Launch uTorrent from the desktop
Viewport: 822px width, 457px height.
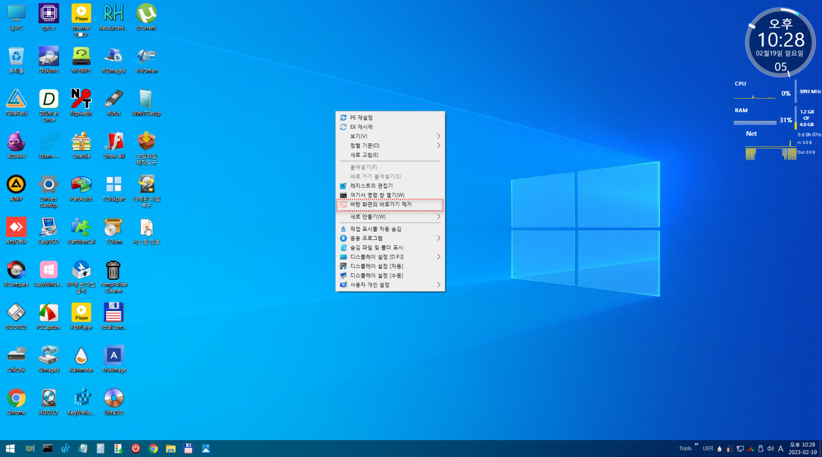(x=147, y=17)
